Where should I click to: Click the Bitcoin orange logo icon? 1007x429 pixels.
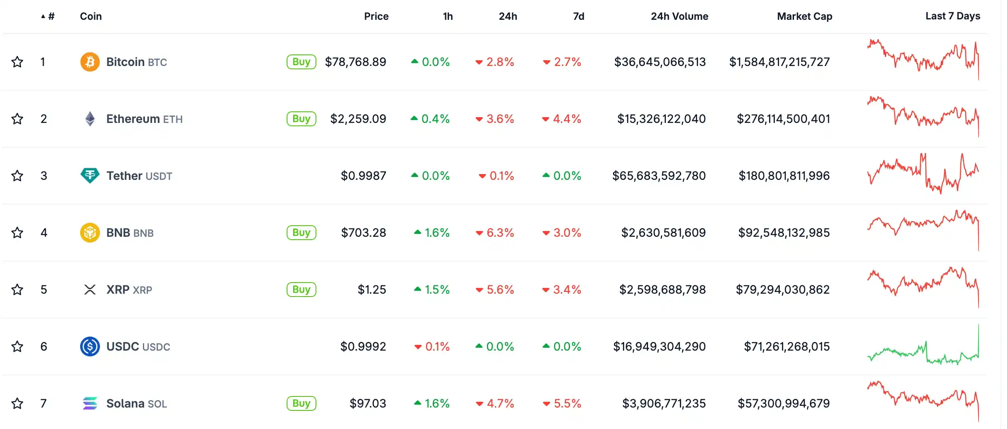(90, 62)
